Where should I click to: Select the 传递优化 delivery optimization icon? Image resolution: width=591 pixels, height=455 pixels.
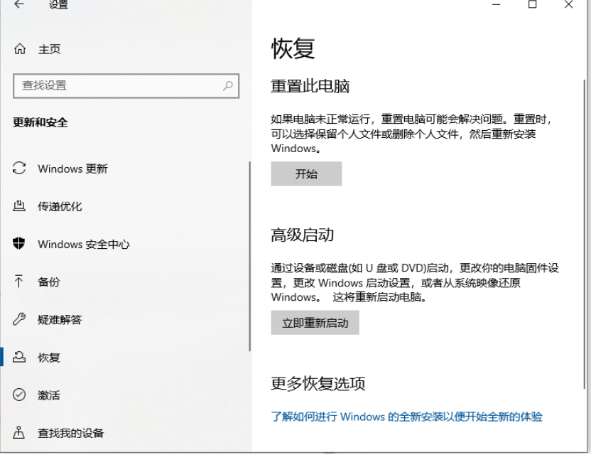click(x=20, y=207)
